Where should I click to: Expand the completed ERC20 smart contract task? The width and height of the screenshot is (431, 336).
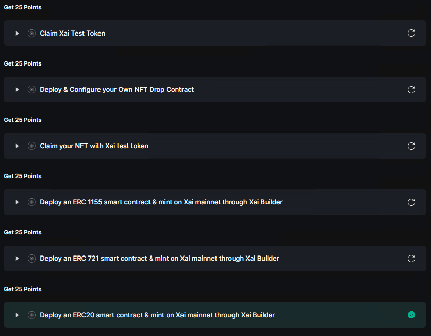pyautogui.click(x=17, y=315)
